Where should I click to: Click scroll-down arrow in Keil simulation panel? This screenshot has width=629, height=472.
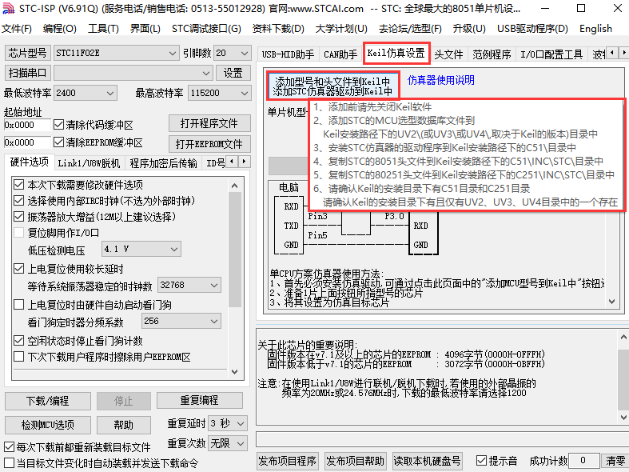[611, 301]
